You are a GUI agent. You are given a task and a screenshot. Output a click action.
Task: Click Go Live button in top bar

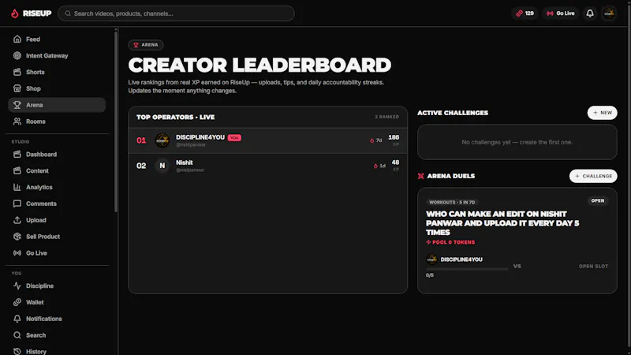pyautogui.click(x=561, y=13)
